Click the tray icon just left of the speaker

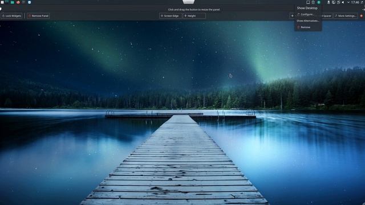(338, 2)
